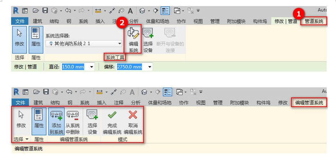The image size is (336, 161).
Task: Open 修改 | 管道 ribbon tab
Action: pyautogui.click(x=286, y=21)
